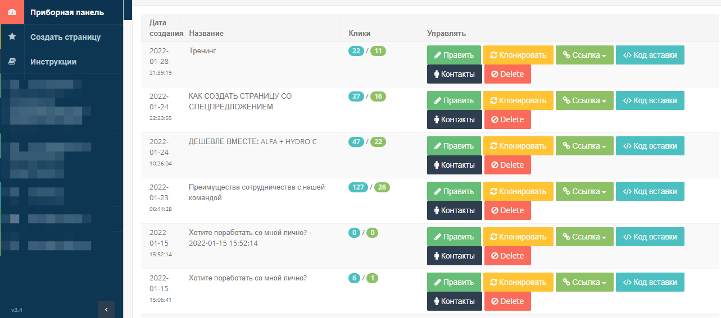The height and width of the screenshot is (318, 721).
Task: Expand Ссылка dropdown for Тренинг row
Action: click(x=584, y=55)
